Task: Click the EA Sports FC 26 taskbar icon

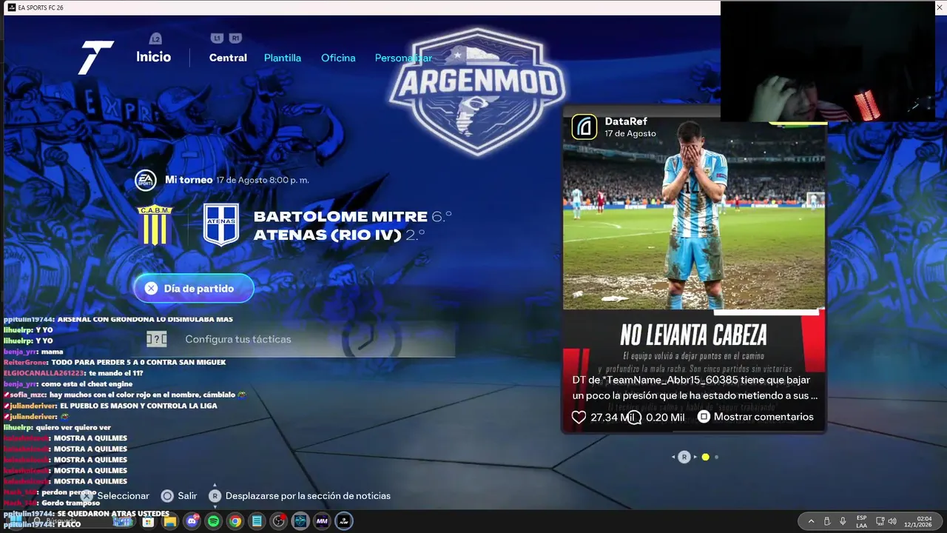Action: pos(344,522)
